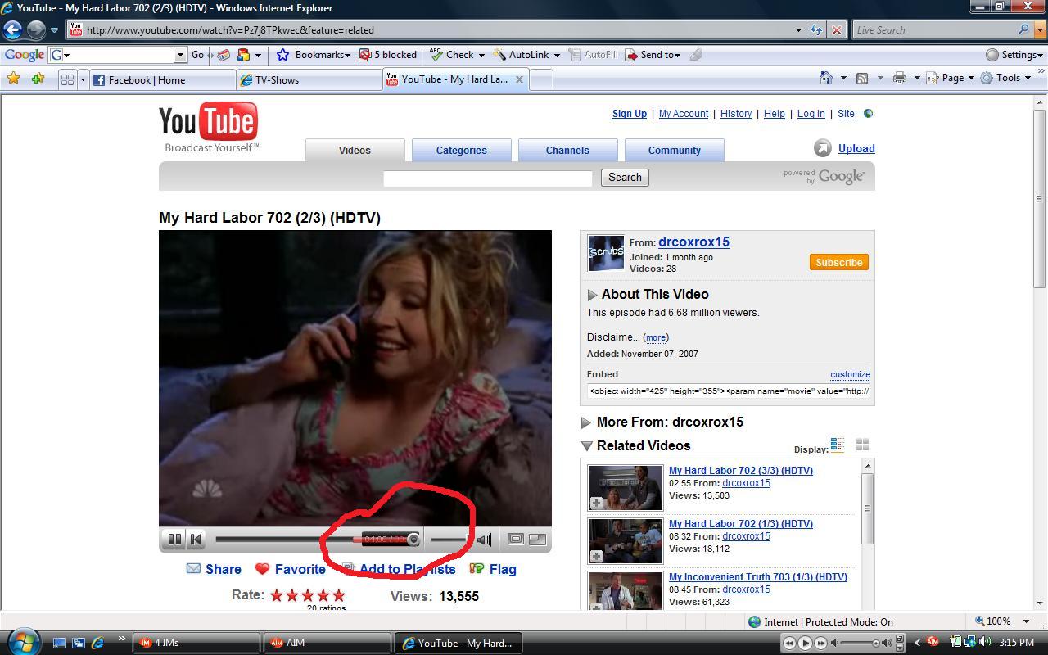Open the Send to dropdown
1048x655 pixels.
pos(653,55)
